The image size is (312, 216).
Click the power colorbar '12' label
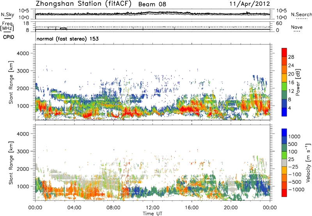coord(291,91)
